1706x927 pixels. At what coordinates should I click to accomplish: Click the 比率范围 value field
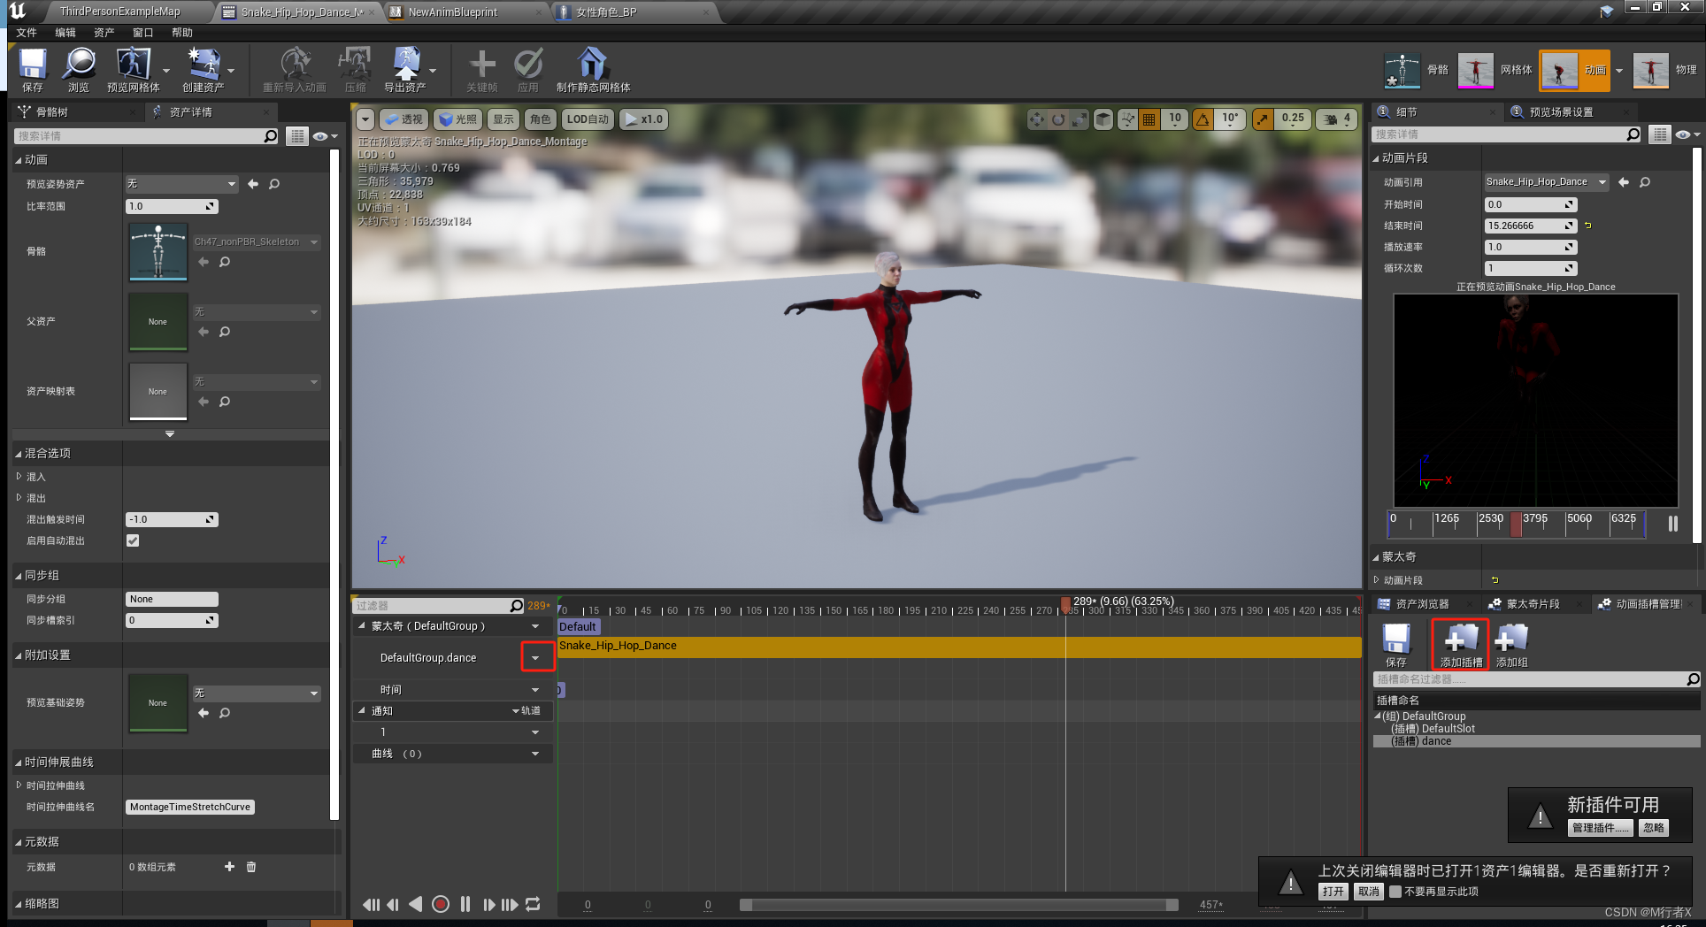[172, 206]
